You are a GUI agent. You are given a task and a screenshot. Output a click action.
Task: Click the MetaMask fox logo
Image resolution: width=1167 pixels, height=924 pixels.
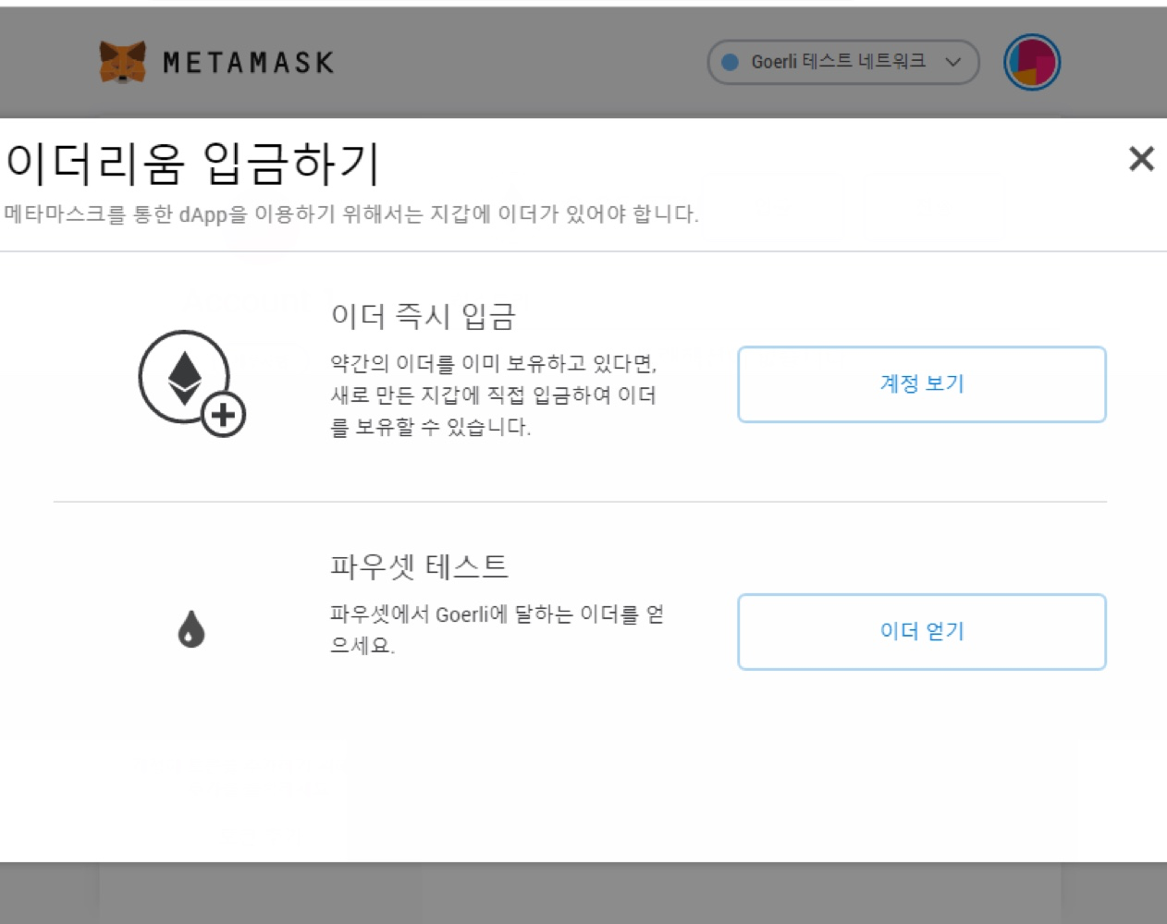pos(122,62)
